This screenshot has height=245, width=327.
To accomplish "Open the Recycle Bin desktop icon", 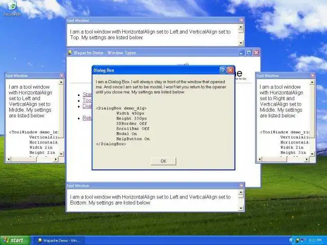I will pos(12,8).
